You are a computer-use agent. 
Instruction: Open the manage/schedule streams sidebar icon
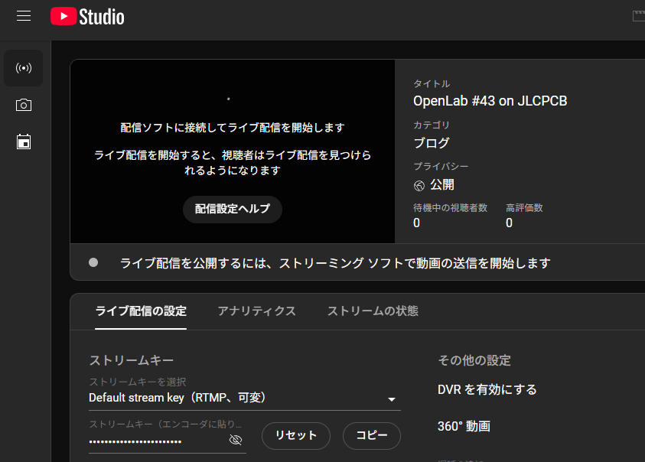pyautogui.click(x=23, y=141)
